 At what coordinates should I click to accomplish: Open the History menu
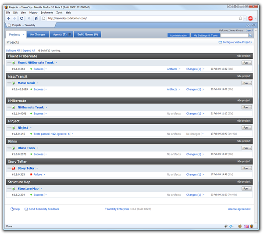(33, 13)
